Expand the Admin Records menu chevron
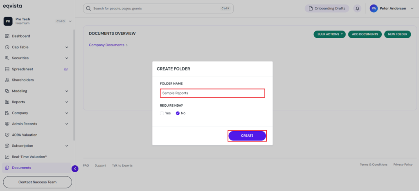Image resolution: width=419 pixels, height=191 pixels. (x=67, y=124)
